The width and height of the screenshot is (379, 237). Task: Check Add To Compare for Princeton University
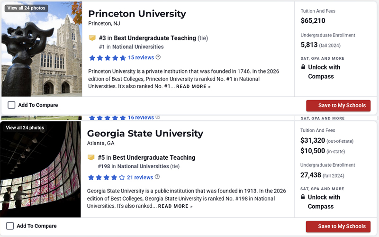point(11,105)
